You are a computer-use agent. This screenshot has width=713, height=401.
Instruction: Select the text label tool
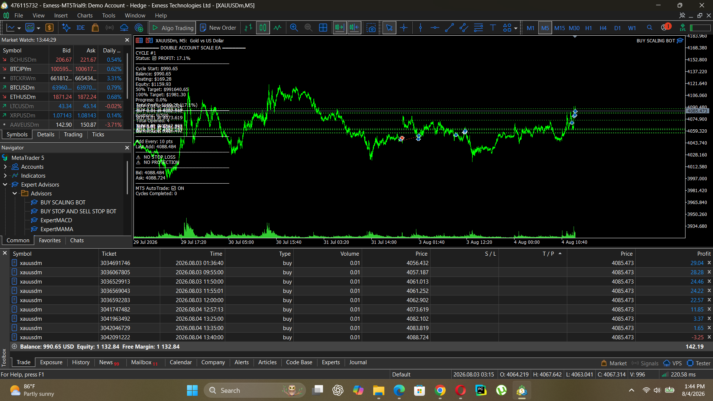point(493,28)
